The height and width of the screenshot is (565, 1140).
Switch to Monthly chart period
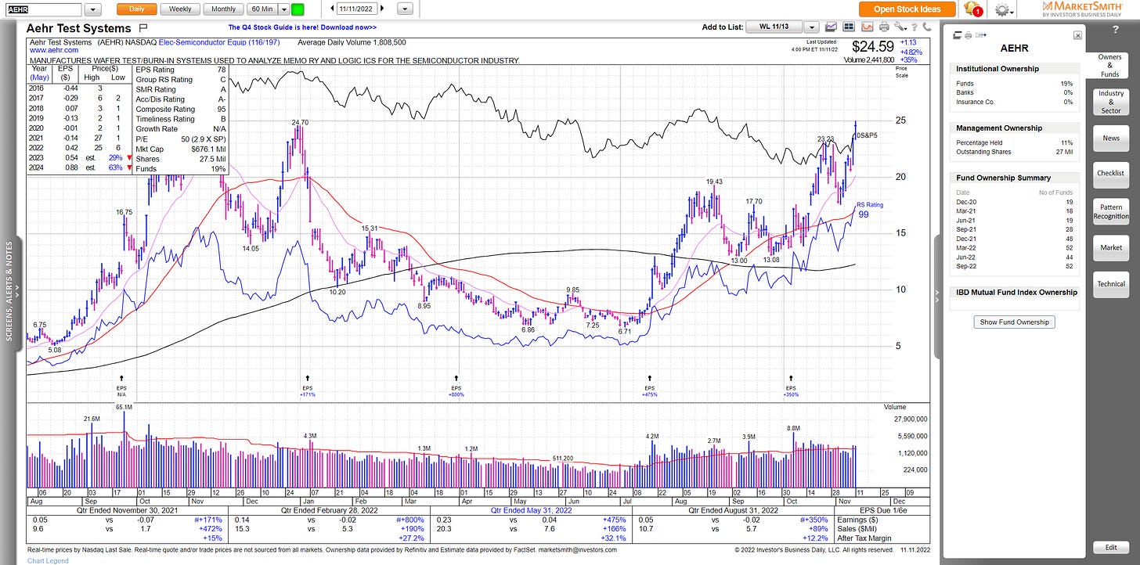coord(223,9)
